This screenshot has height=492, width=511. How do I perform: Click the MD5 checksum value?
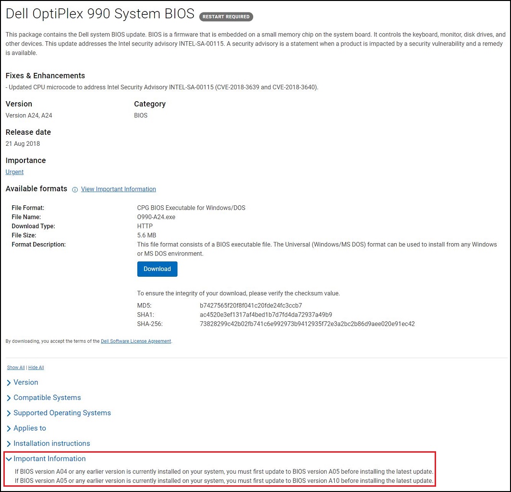(x=251, y=305)
